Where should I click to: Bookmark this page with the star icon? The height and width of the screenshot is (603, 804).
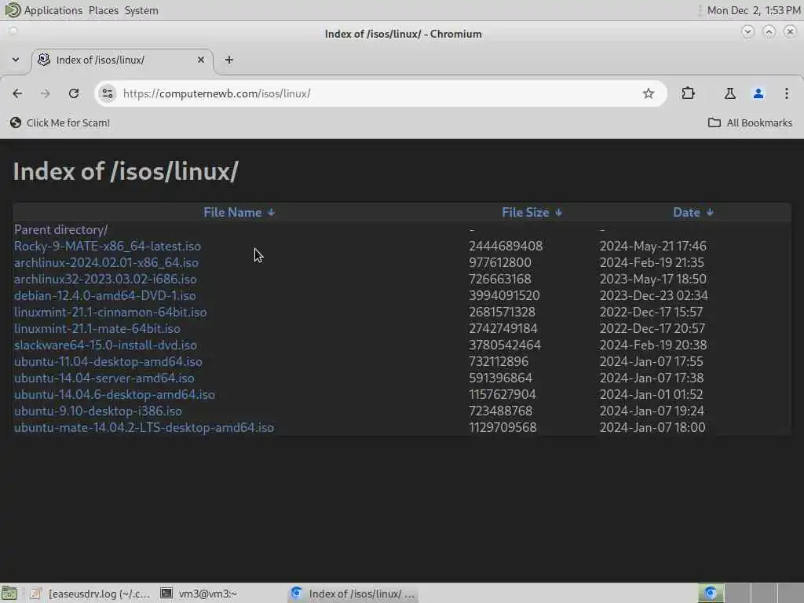[648, 93]
